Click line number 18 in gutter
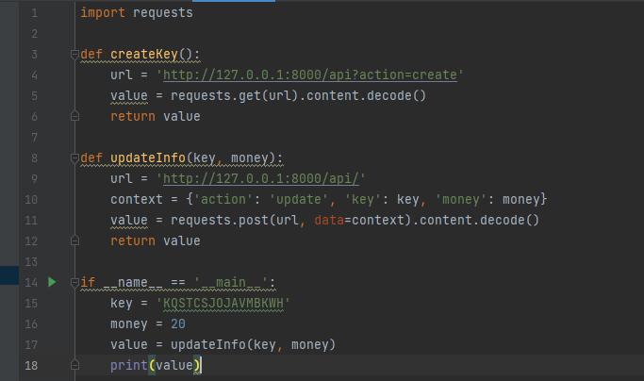644x381 pixels. tap(29, 365)
